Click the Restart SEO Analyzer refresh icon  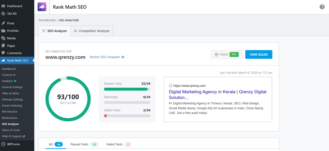click(x=123, y=57)
